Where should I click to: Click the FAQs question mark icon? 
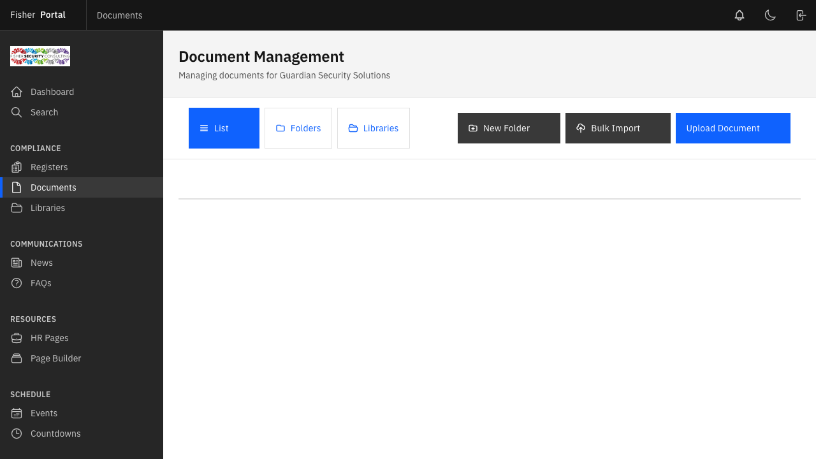(17, 283)
